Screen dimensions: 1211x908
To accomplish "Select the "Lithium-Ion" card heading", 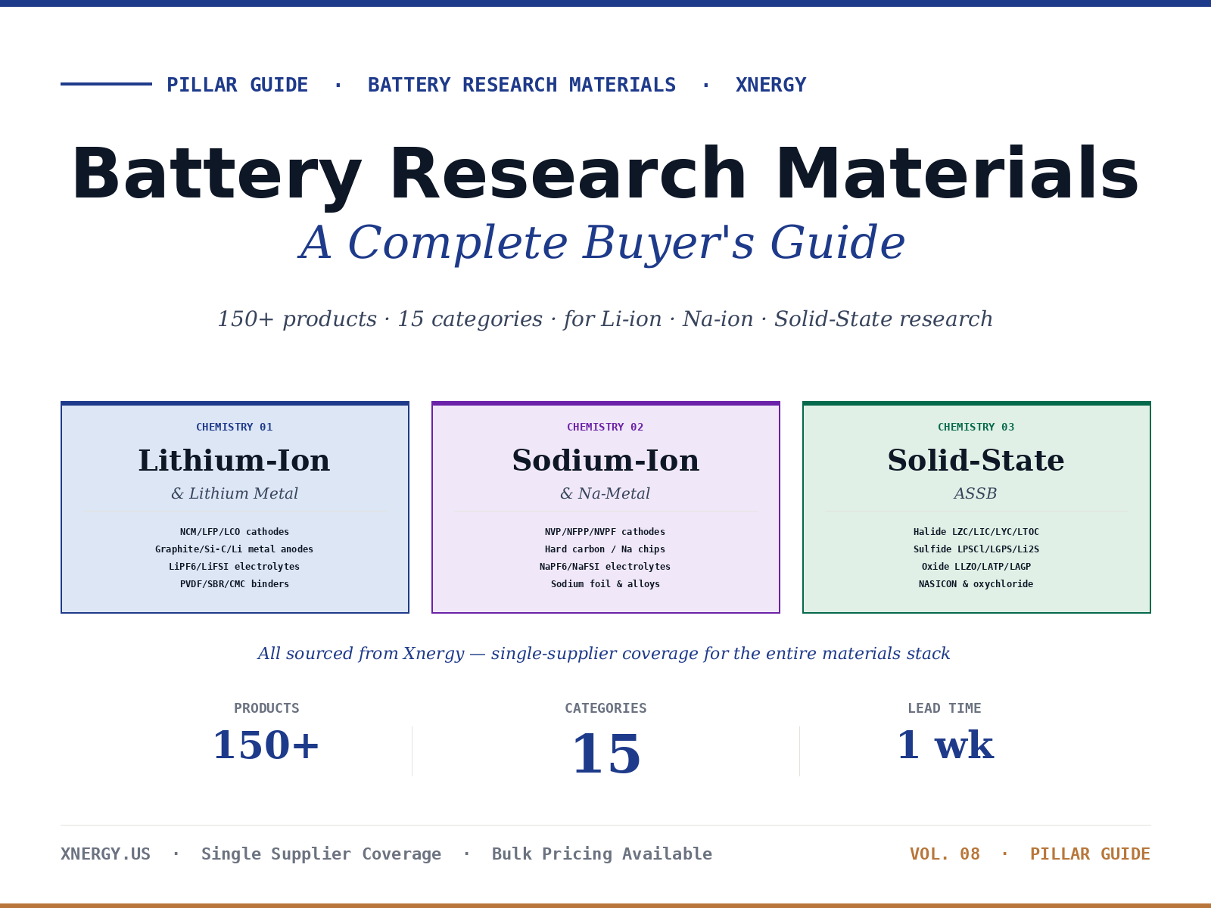I will pyautogui.click(x=235, y=461).
